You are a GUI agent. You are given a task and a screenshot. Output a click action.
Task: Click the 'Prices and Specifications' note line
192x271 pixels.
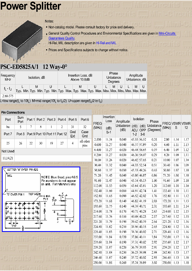pos(88,50)
